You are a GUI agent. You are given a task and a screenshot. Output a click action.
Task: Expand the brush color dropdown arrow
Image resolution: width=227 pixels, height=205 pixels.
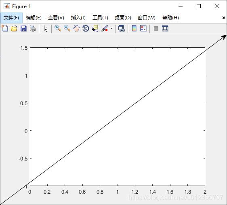(111, 28)
